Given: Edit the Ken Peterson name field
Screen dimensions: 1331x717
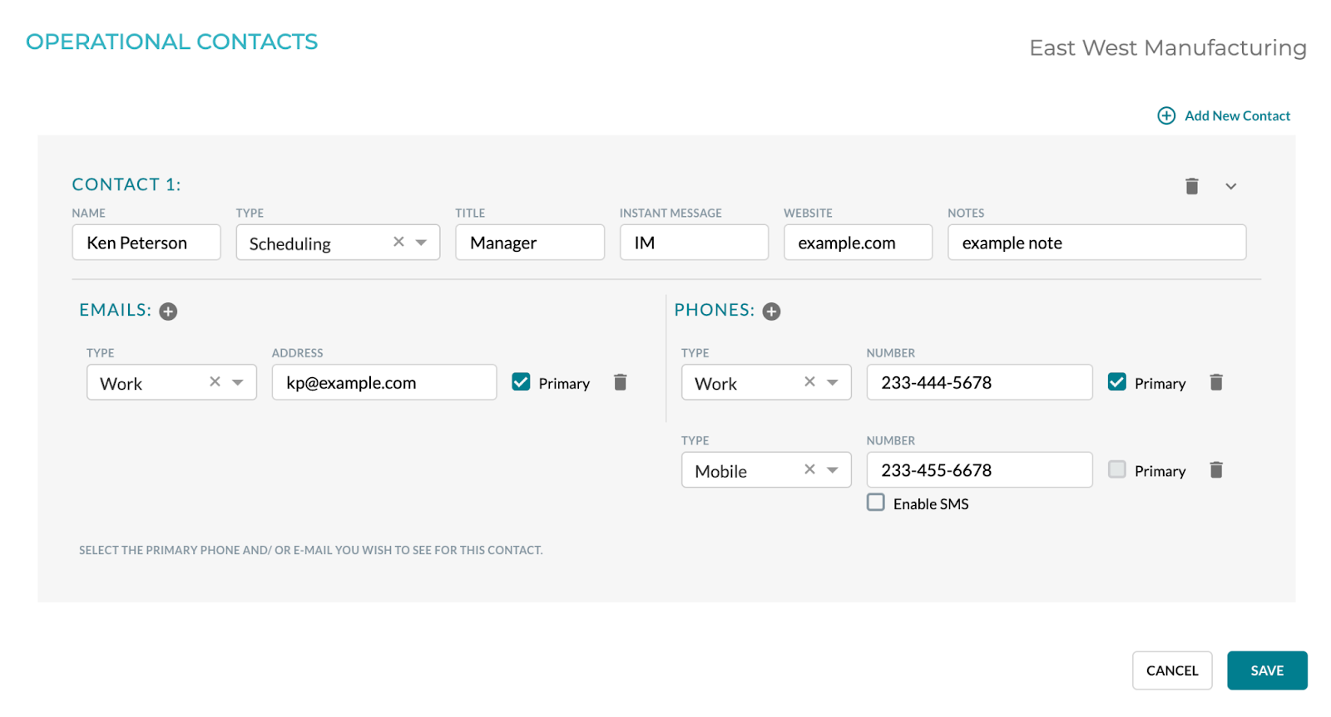Looking at the screenshot, I should click(146, 243).
